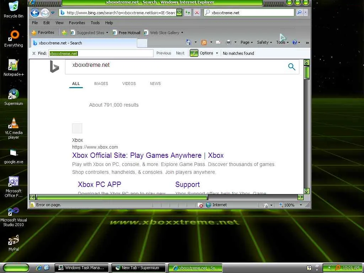This screenshot has width=364, height=273.
Task: Open the Safety command dropdown
Action: pyautogui.click(x=264, y=42)
